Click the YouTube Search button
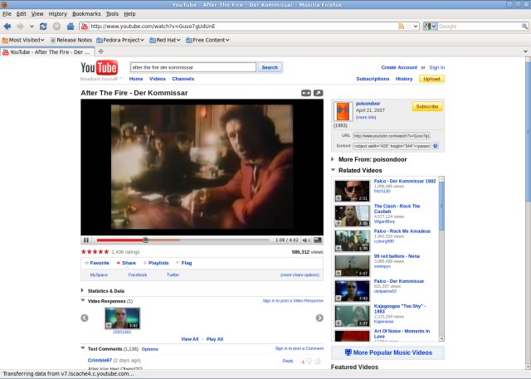Image resolution: width=531 pixels, height=379 pixels. (x=270, y=67)
